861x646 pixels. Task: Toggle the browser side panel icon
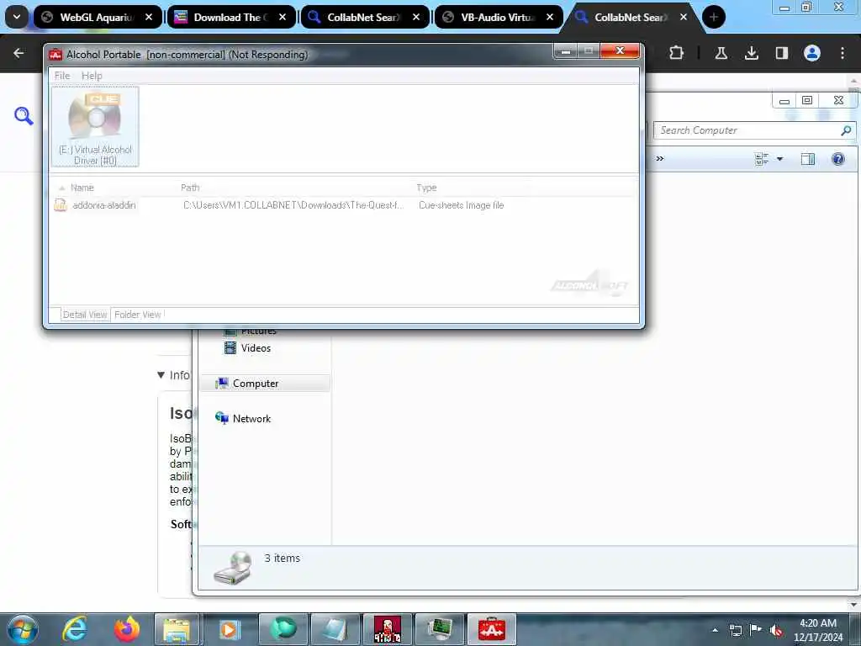(781, 53)
